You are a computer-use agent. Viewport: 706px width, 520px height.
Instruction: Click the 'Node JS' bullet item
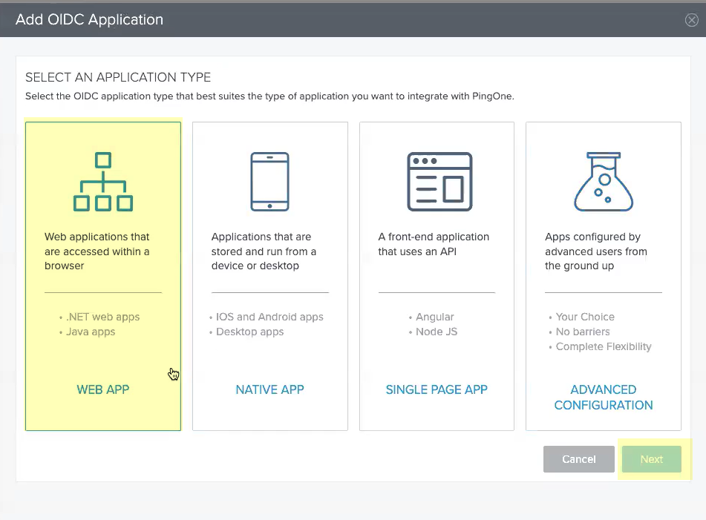pos(437,332)
